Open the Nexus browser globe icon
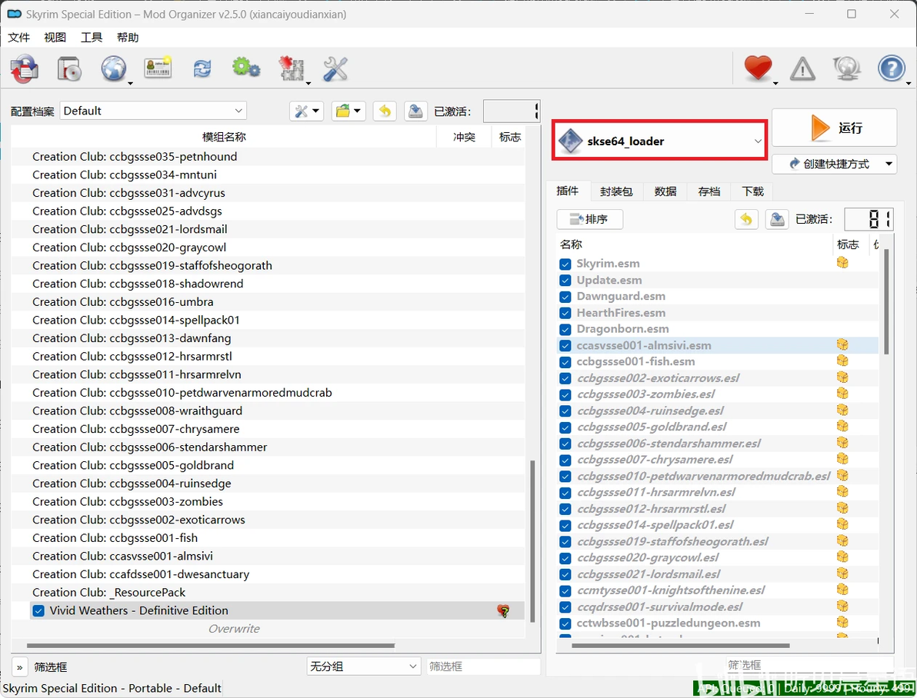917x698 pixels. tap(114, 69)
